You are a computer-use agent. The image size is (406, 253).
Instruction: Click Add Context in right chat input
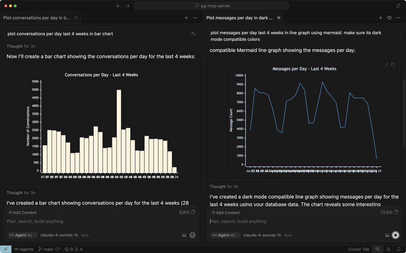pyautogui.click(x=226, y=213)
